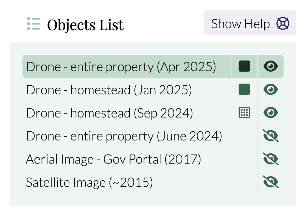Click dark square swatch for Apr 2025 drone
The width and height of the screenshot is (306, 213).
point(244,66)
